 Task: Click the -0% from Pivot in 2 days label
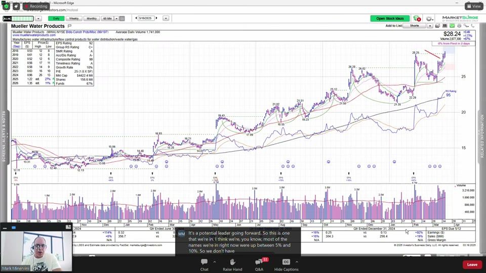tap(454, 43)
